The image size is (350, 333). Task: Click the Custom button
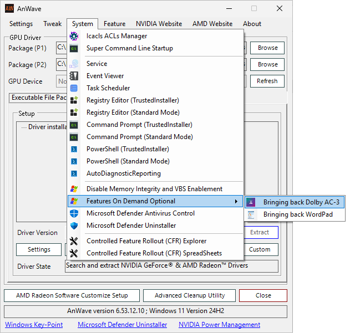coord(261,249)
